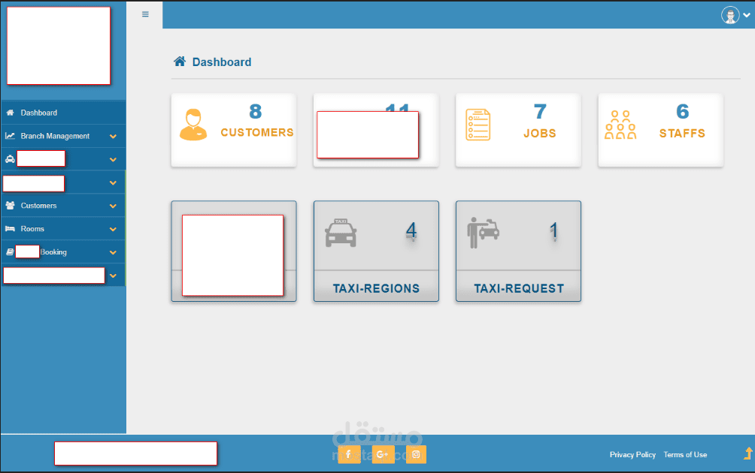
Task: Click the number 1 on Taxi-Request
Action: [x=553, y=230]
